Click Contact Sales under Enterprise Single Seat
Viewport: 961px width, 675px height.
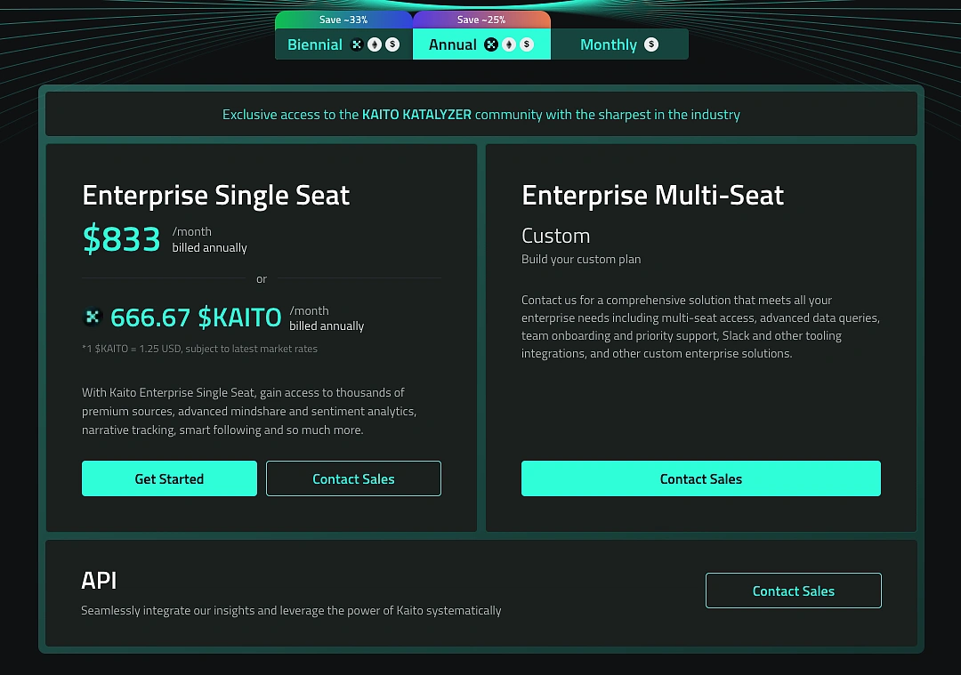pyautogui.click(x=353, y=478)
